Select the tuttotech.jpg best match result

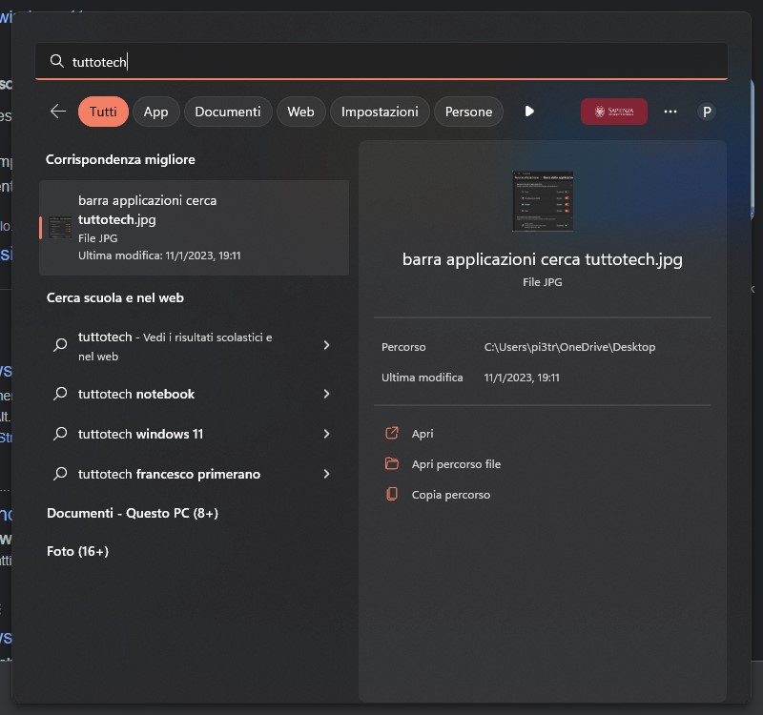(x=194, y=228)
